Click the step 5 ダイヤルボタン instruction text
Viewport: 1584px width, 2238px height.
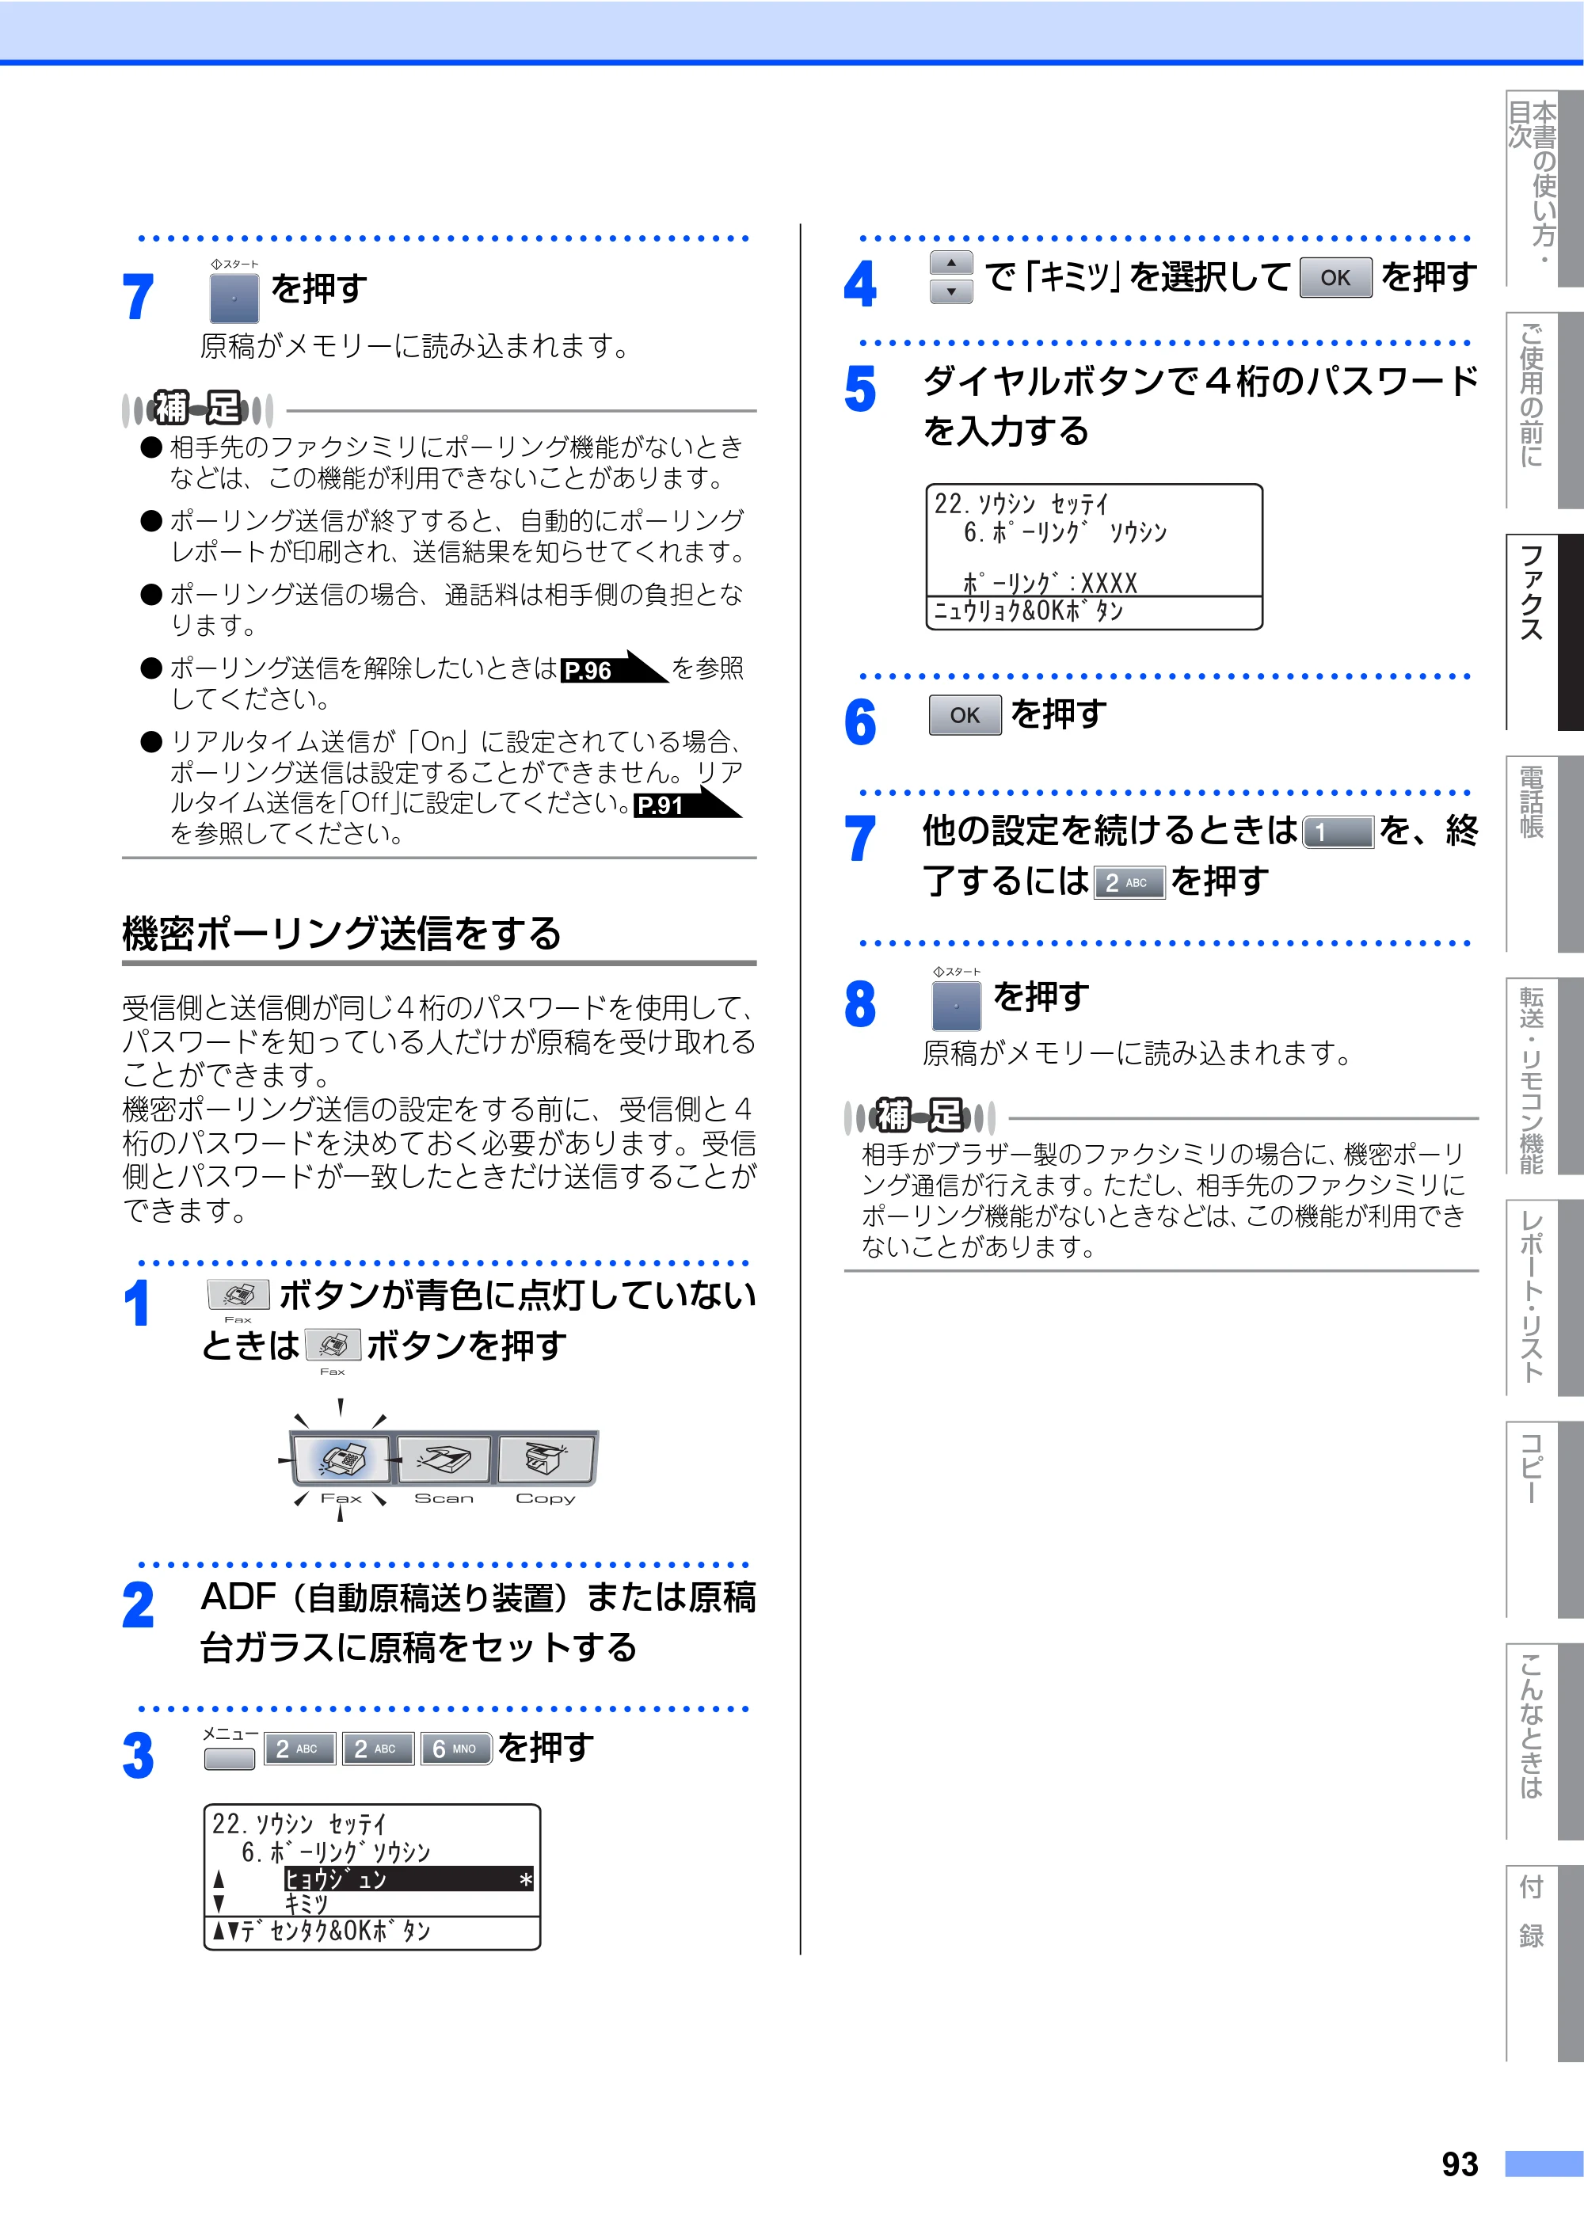(1201, 405)
